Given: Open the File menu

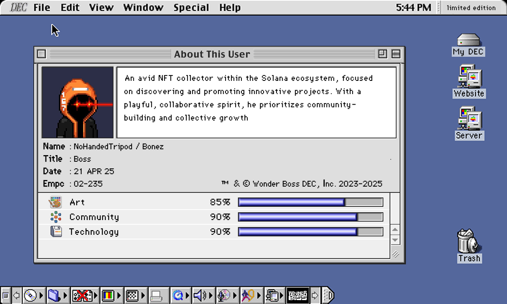Looking at the screenshot, I should [x=42, y=7].
